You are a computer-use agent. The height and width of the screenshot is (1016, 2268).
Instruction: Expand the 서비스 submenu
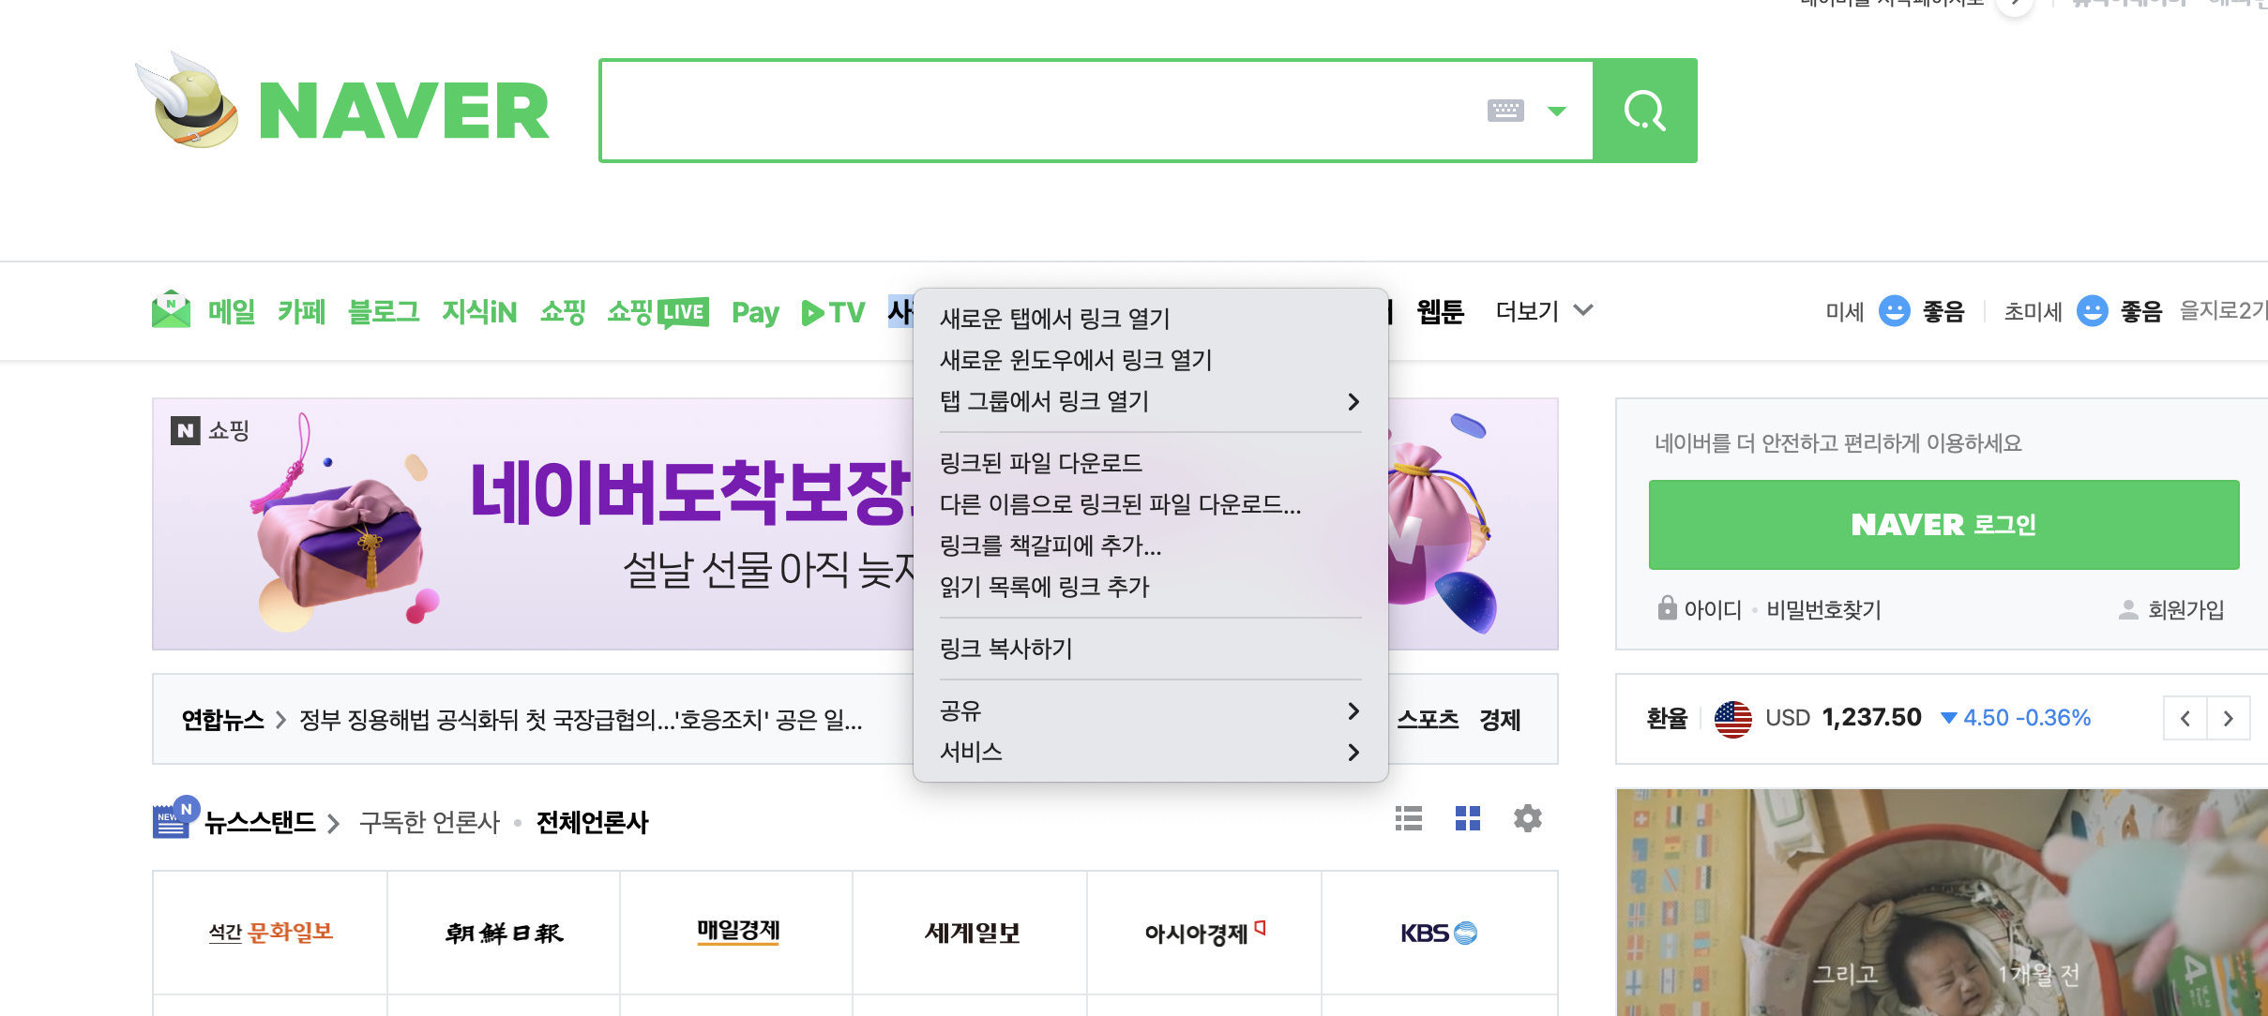tap(1151, 752)
